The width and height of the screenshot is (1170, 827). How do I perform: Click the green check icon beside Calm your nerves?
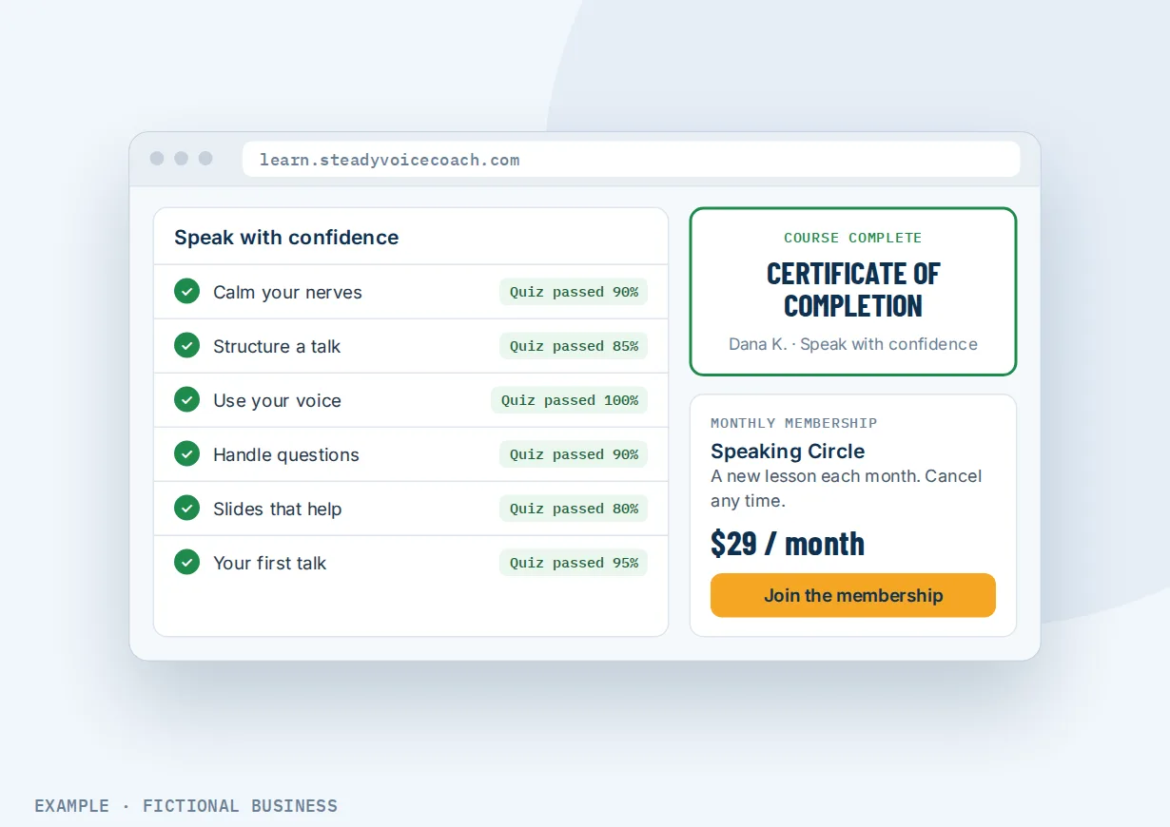pos(186,291)
